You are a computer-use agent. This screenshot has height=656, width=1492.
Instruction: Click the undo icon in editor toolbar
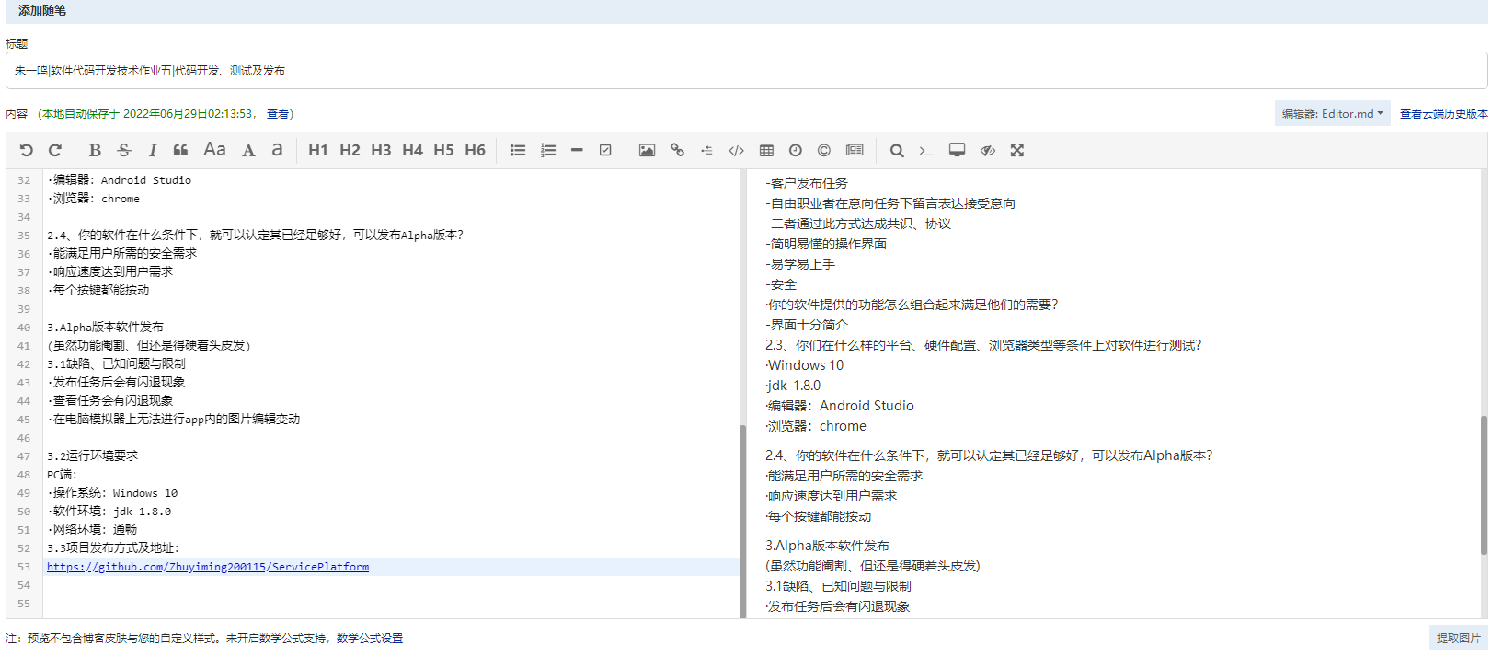26,150
